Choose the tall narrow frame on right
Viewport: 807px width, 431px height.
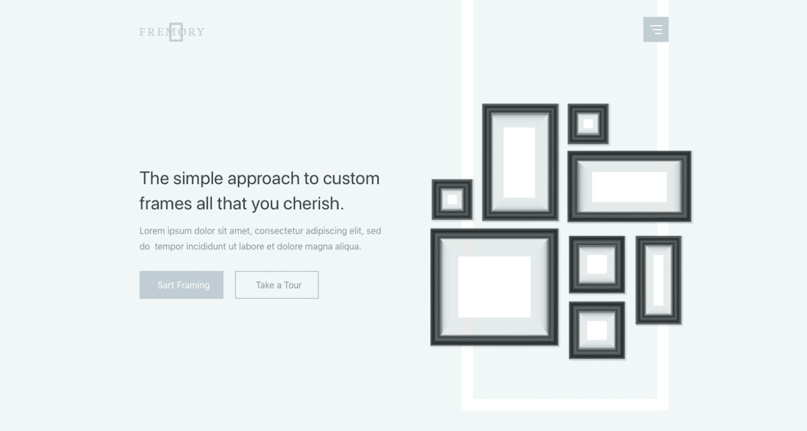[x=658, y=280]
